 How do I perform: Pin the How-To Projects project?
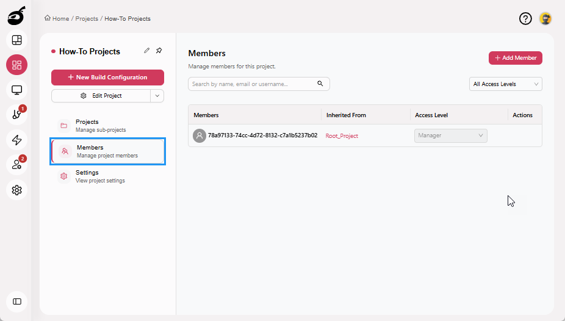coord(159,51)
